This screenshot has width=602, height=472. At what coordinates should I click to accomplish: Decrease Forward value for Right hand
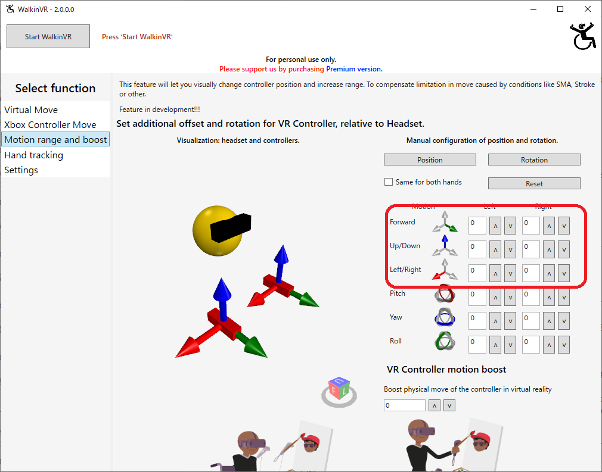[564, 226]
